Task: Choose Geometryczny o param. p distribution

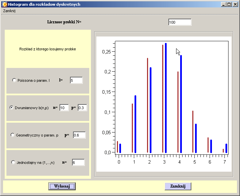Action: point(13,135)
